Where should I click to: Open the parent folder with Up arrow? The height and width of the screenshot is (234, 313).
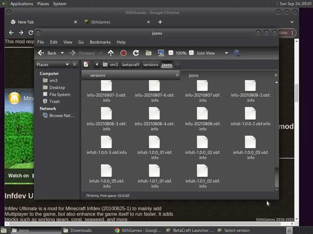coord(111,53)
